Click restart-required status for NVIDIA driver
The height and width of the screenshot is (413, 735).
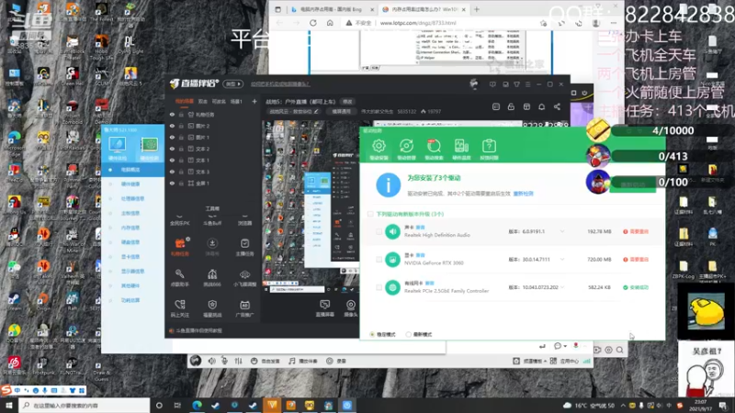click(x=636, y=260)
